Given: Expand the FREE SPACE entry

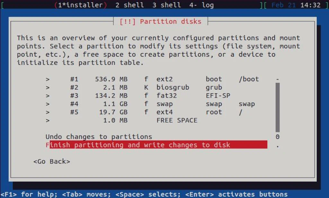Looking at the screenshot, I should coord(47,121).
